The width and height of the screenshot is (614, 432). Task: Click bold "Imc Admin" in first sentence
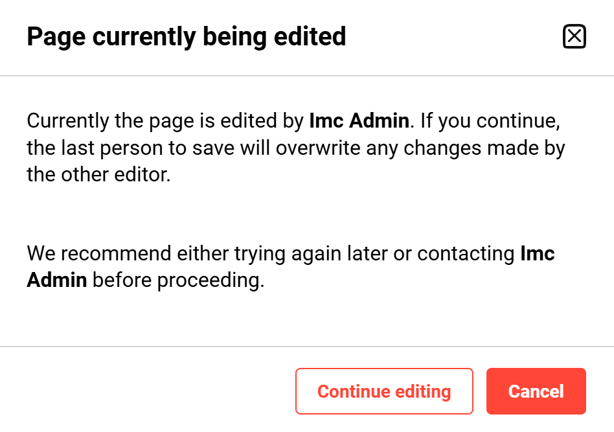359,121
